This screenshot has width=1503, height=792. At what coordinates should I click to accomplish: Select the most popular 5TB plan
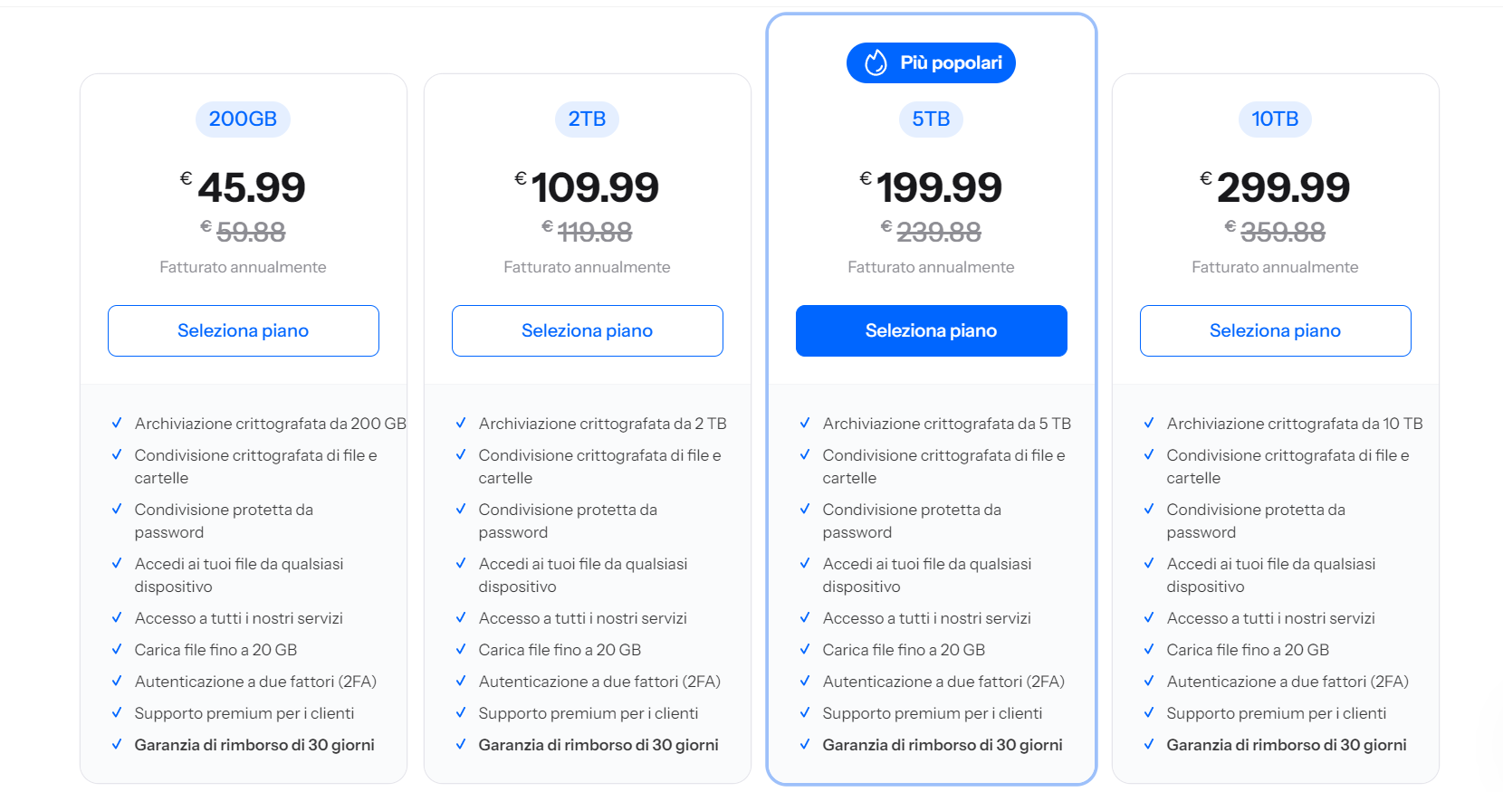[x=931, y=330]
